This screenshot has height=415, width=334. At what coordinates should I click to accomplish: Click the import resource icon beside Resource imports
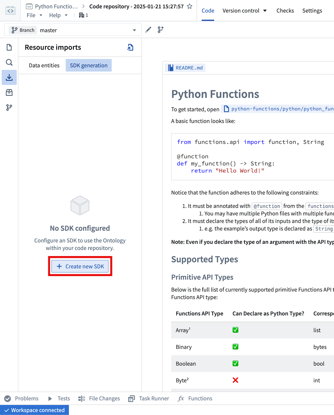(130, 47)
